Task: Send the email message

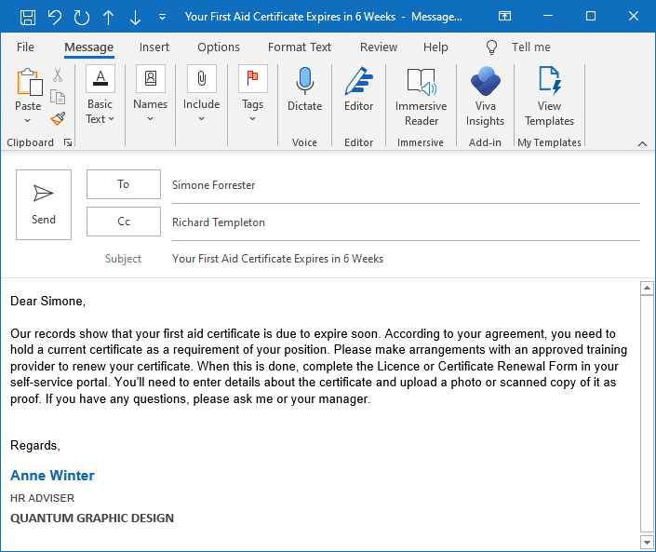Action: click(44, 205)
